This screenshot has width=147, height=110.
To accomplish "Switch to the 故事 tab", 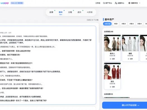I will (51, 12).
